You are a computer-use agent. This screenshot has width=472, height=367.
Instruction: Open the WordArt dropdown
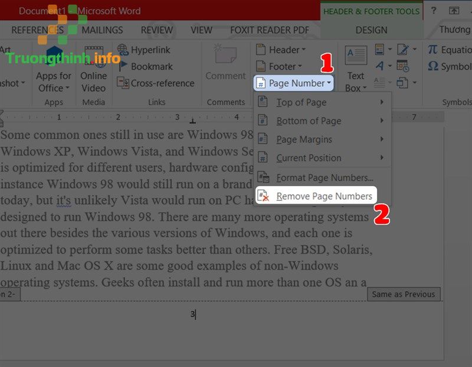pos(383,66)
